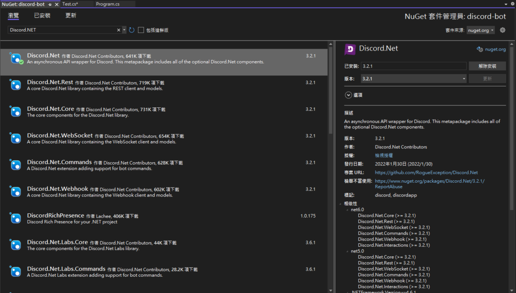
Task: Focus the Discord.NET search input field
Action: 63,30
